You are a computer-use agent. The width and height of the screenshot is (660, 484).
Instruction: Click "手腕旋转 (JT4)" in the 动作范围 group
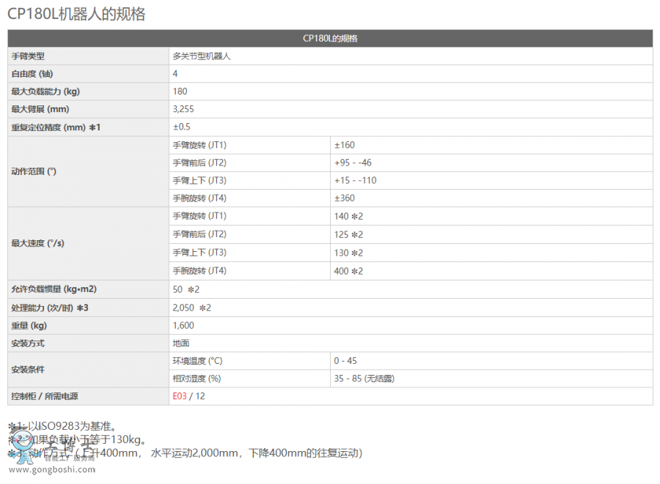click(x=199, y=198)
